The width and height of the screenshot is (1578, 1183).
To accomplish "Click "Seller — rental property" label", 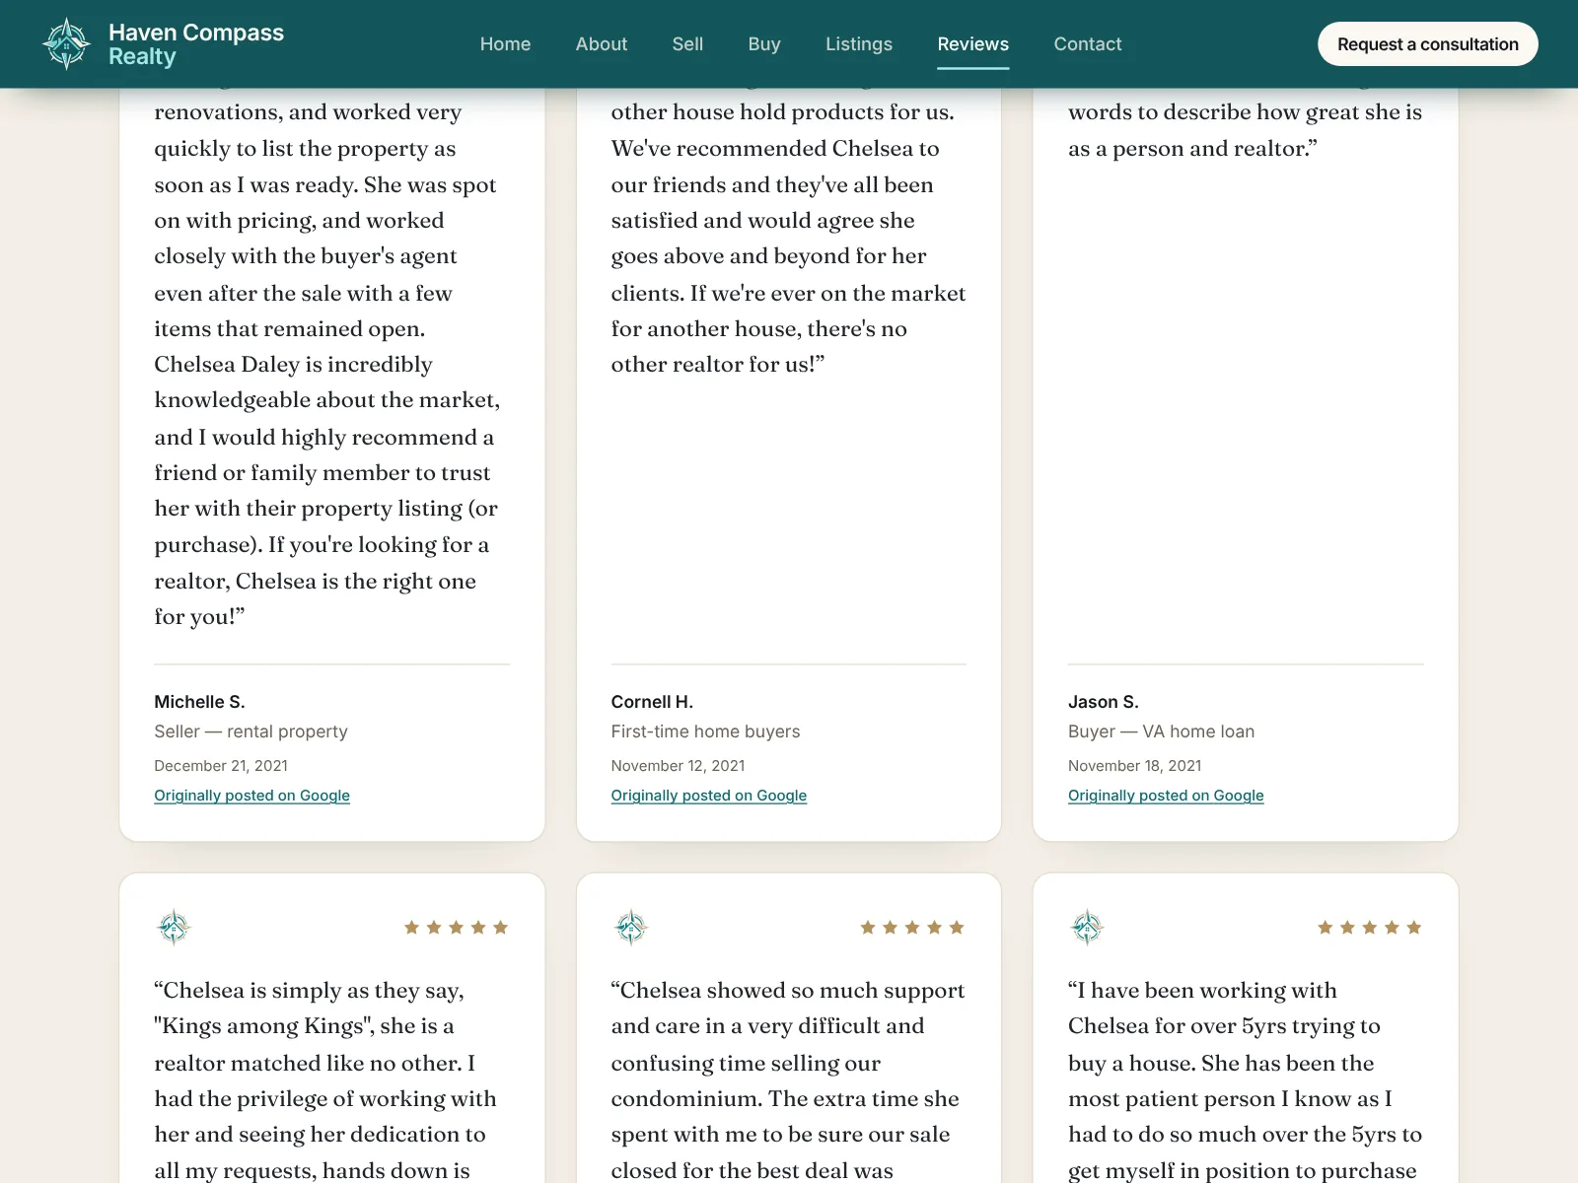I will click(x=251, y=731).
